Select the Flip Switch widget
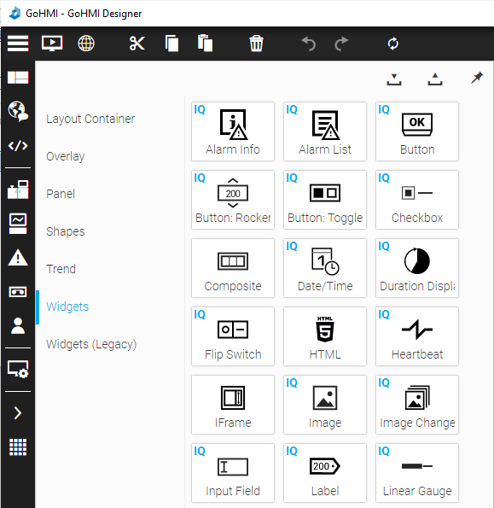The image size is (494, 508). coord(233,336)
